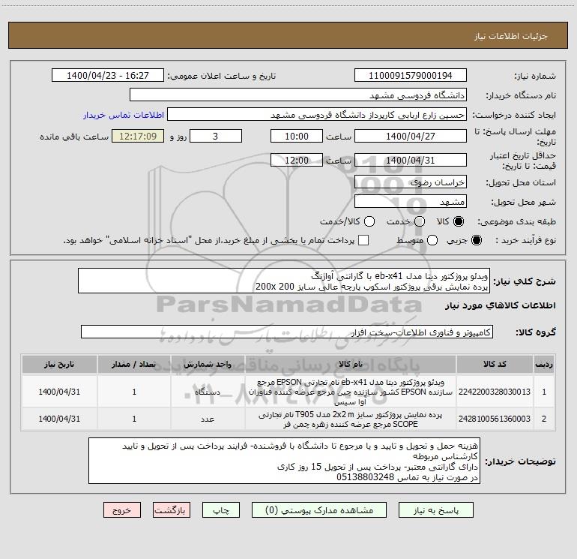Click the deadline time field 10:00
This screenshot has width=577, height=559.
click(297, 136)
